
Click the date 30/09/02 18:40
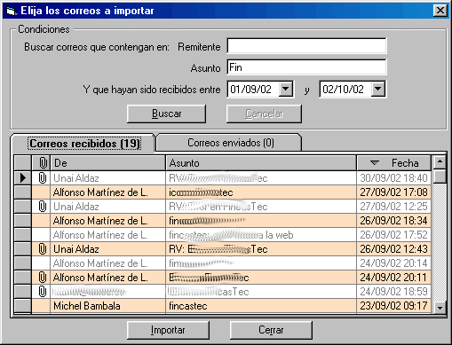point(393,178)
